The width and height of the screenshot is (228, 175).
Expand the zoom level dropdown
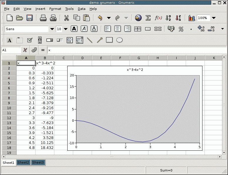214,18
